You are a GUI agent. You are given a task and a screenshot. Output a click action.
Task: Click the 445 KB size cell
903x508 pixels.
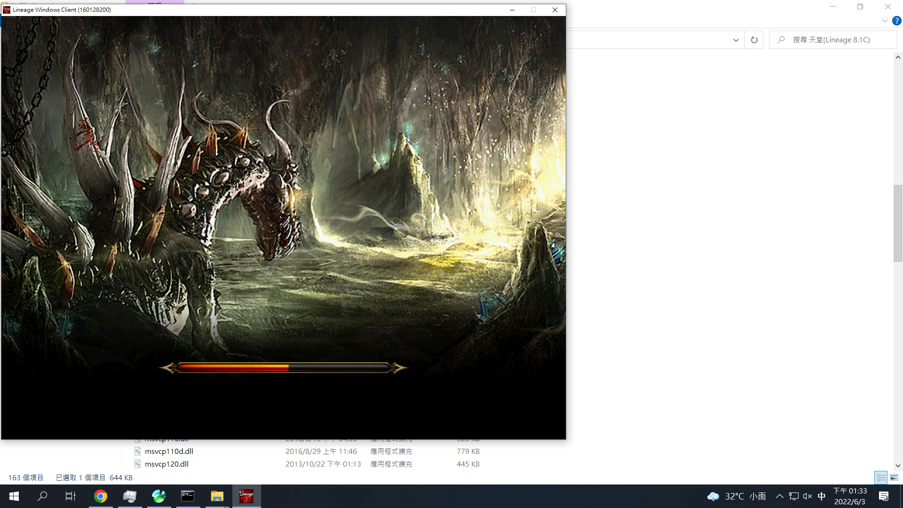pyautogui.click(x=468, y=464)
